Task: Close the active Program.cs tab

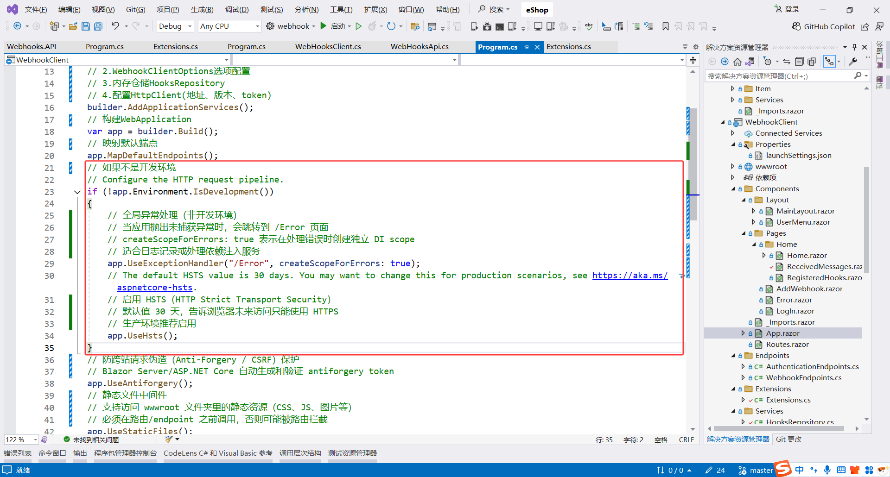Action: [x=537, y=47]
